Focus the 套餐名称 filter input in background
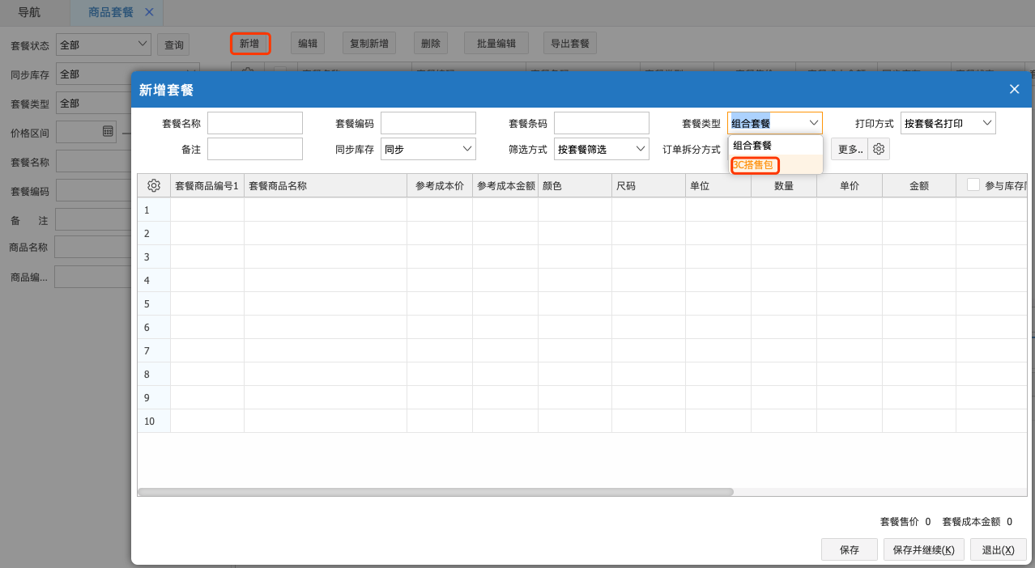The height and width of the screenshot is (568, 1035). click(x=93, y=161)
